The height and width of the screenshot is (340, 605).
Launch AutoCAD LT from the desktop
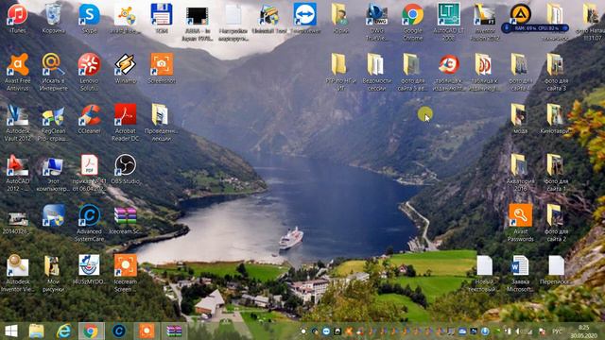click(448, 22)
